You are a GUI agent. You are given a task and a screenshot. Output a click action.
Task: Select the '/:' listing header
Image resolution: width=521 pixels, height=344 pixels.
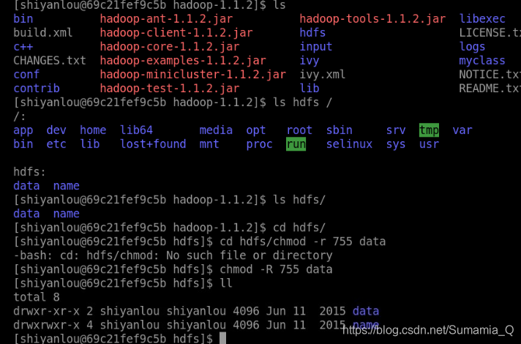point(20,116)
